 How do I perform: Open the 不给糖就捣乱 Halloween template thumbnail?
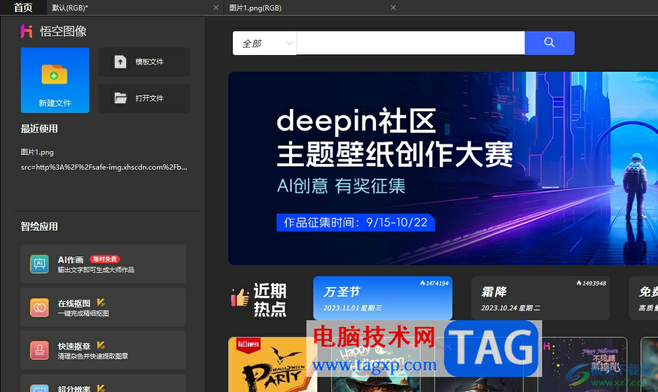583,365
